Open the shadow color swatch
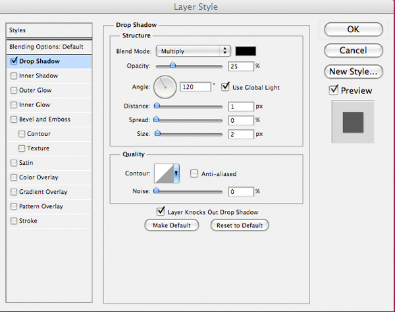This screenshot has height=312, width=395. point(246,51)
